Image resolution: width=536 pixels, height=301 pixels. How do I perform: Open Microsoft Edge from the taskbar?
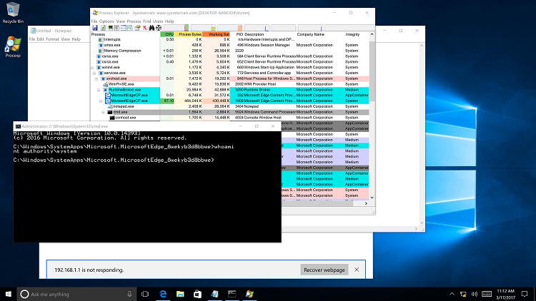click(x=163, y=294)
